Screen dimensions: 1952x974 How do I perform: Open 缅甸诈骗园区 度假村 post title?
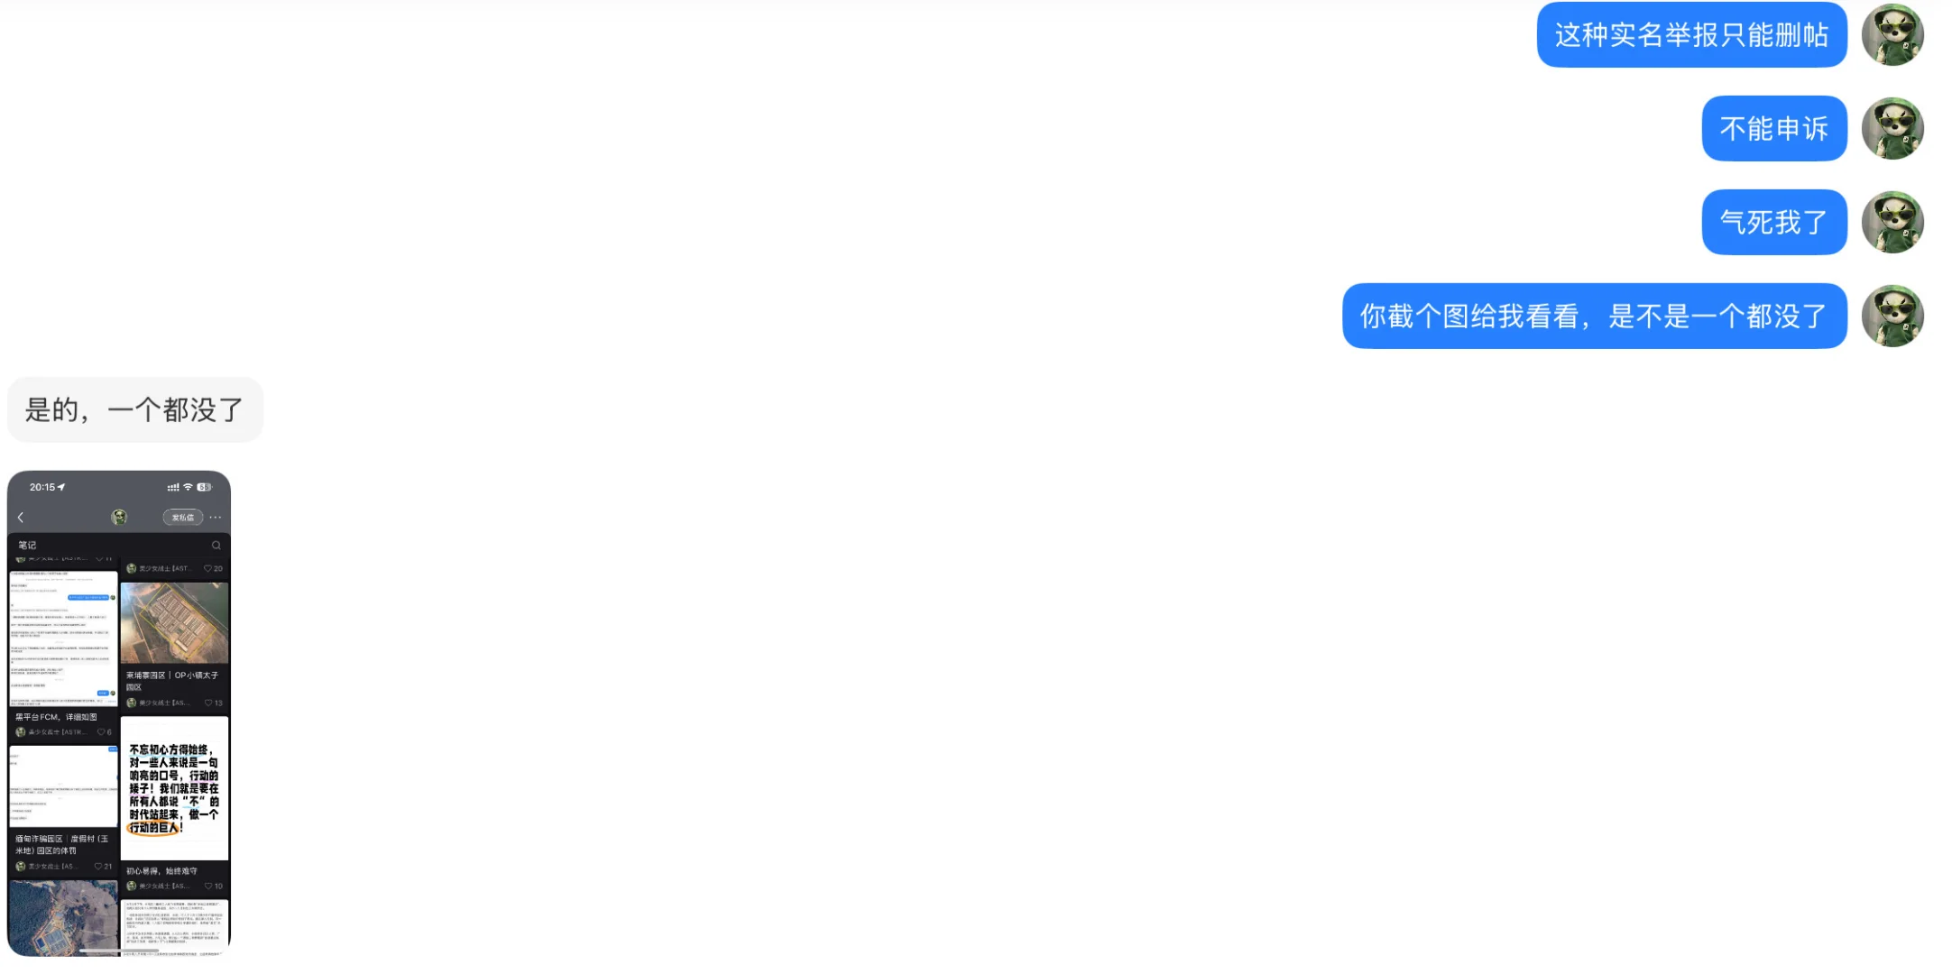point(61,844)
